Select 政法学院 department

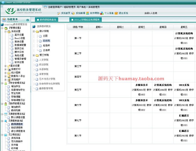click(44, 65)
